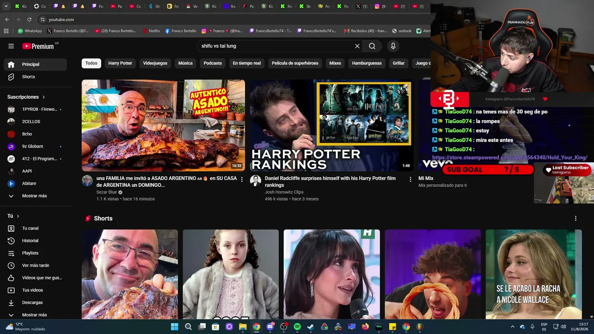Click the Sezar Blue channel avatar
Viewport: 594px width, 334px height.
click(87, 180)
